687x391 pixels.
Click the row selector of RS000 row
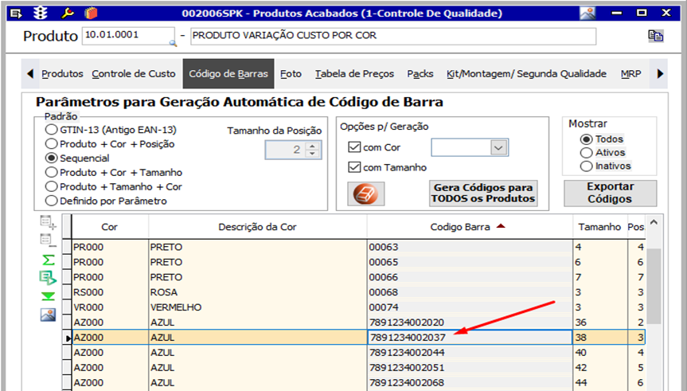click(67, 292)
